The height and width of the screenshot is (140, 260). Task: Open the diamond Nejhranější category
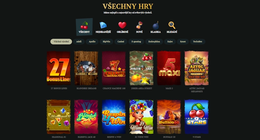click(x=103, y=27)
